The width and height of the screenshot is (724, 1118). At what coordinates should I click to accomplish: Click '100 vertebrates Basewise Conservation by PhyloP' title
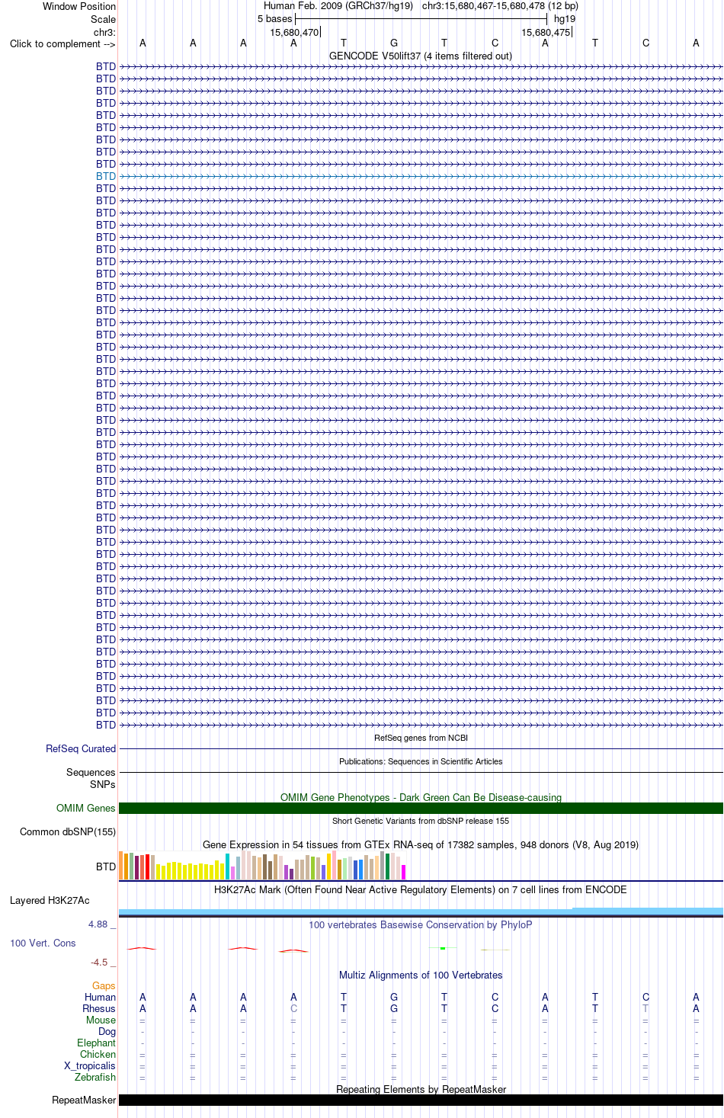[421, 925]
